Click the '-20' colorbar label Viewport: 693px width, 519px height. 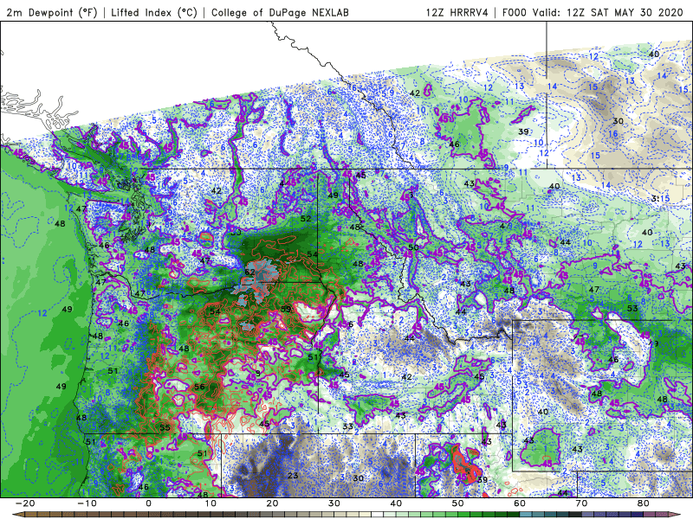coord(24,503)
